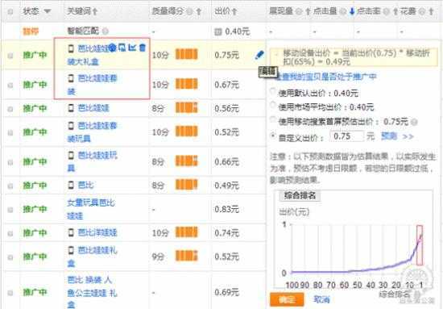Sort by 出价 using its arrow
Screen dimensions: 443x309
234,11
